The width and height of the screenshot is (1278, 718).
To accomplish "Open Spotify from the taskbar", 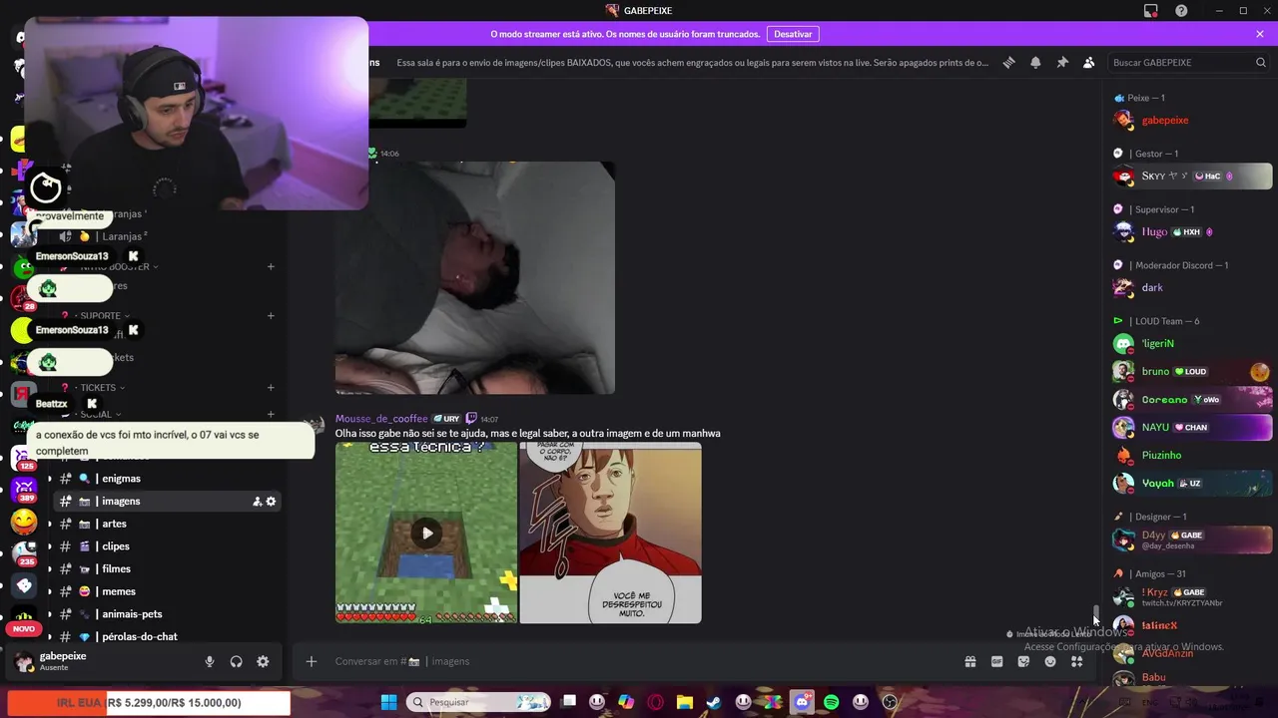I will pos(832,702).
